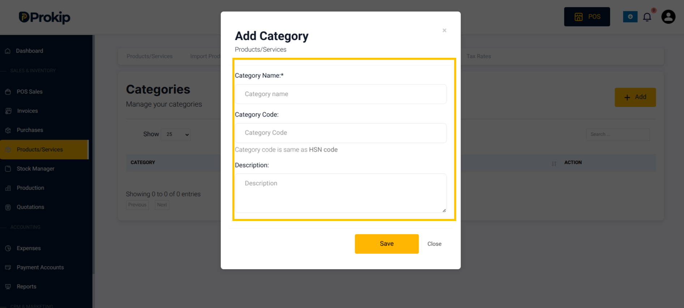Click inside the Description text area

pyautogui.click(x=341, y=193)
